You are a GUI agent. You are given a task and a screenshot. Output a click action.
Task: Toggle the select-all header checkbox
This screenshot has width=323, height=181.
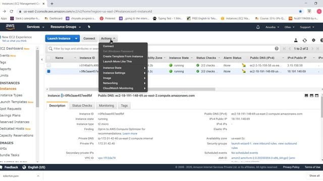point(48,58)
